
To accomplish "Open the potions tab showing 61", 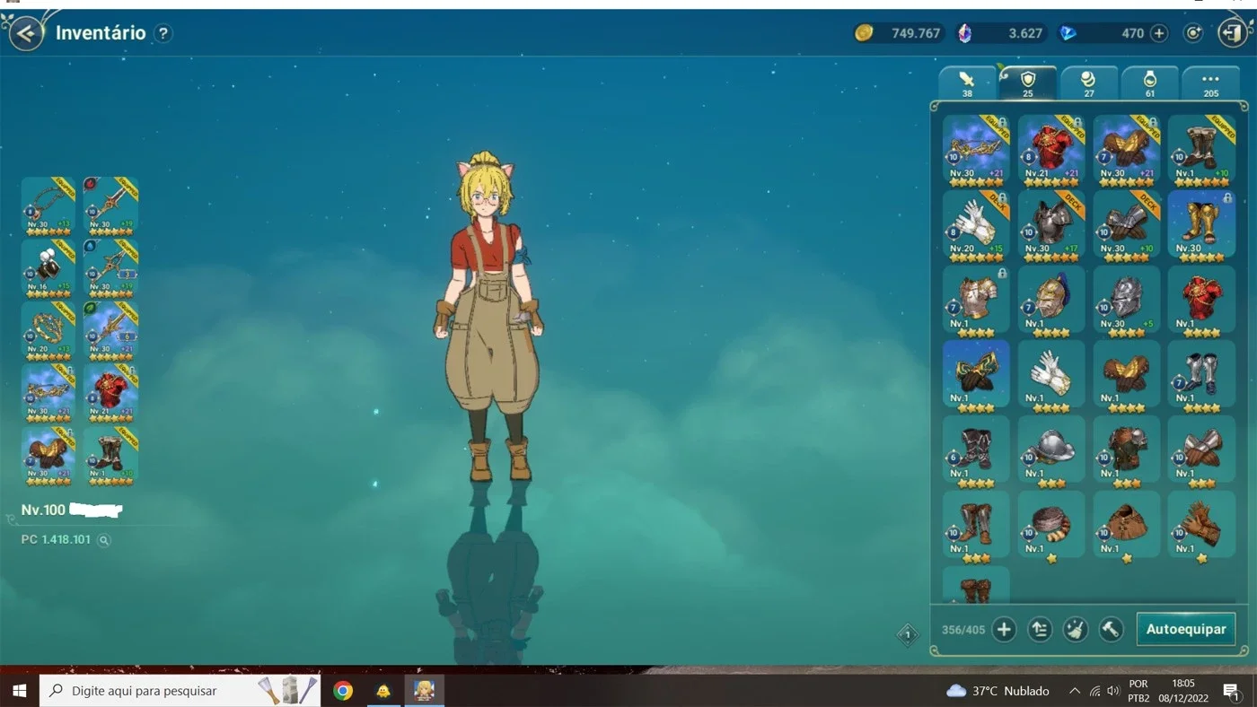I will pyautogui.click(x=1150, y=83).
